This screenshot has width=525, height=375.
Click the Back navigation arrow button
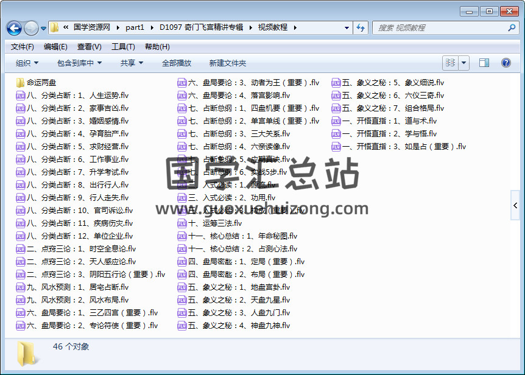pos(14,28)
